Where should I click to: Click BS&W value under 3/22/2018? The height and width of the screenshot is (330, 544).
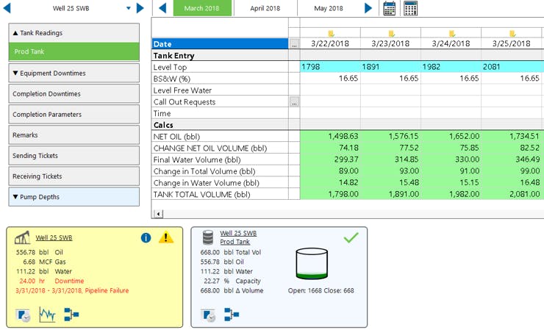click(330, 79)
